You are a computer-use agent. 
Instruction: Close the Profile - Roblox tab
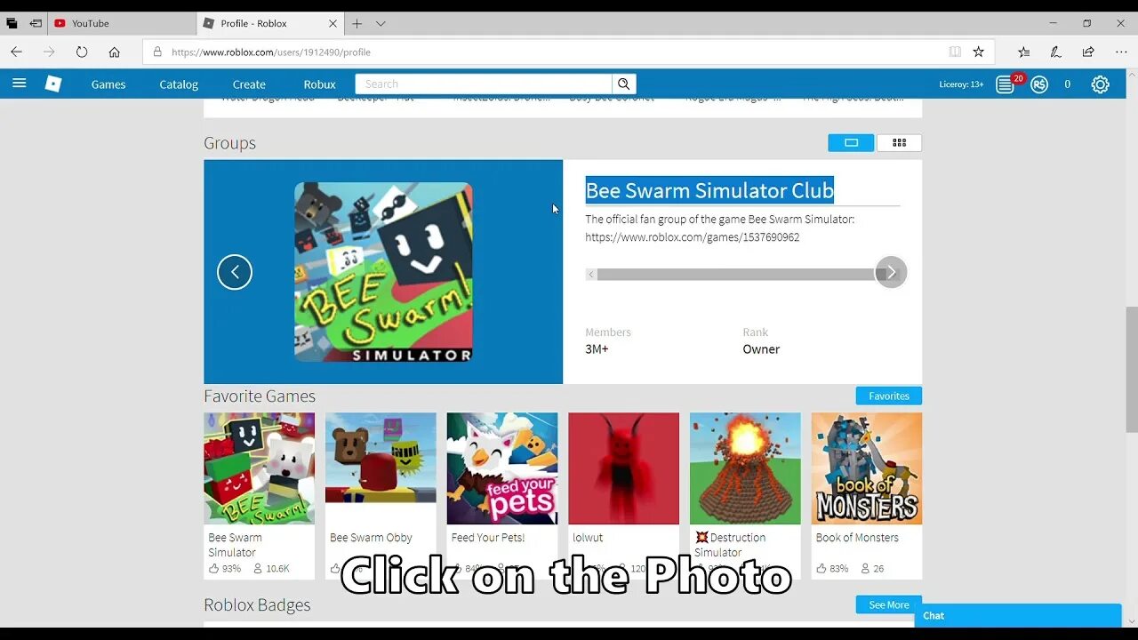[x=333, y=23]
